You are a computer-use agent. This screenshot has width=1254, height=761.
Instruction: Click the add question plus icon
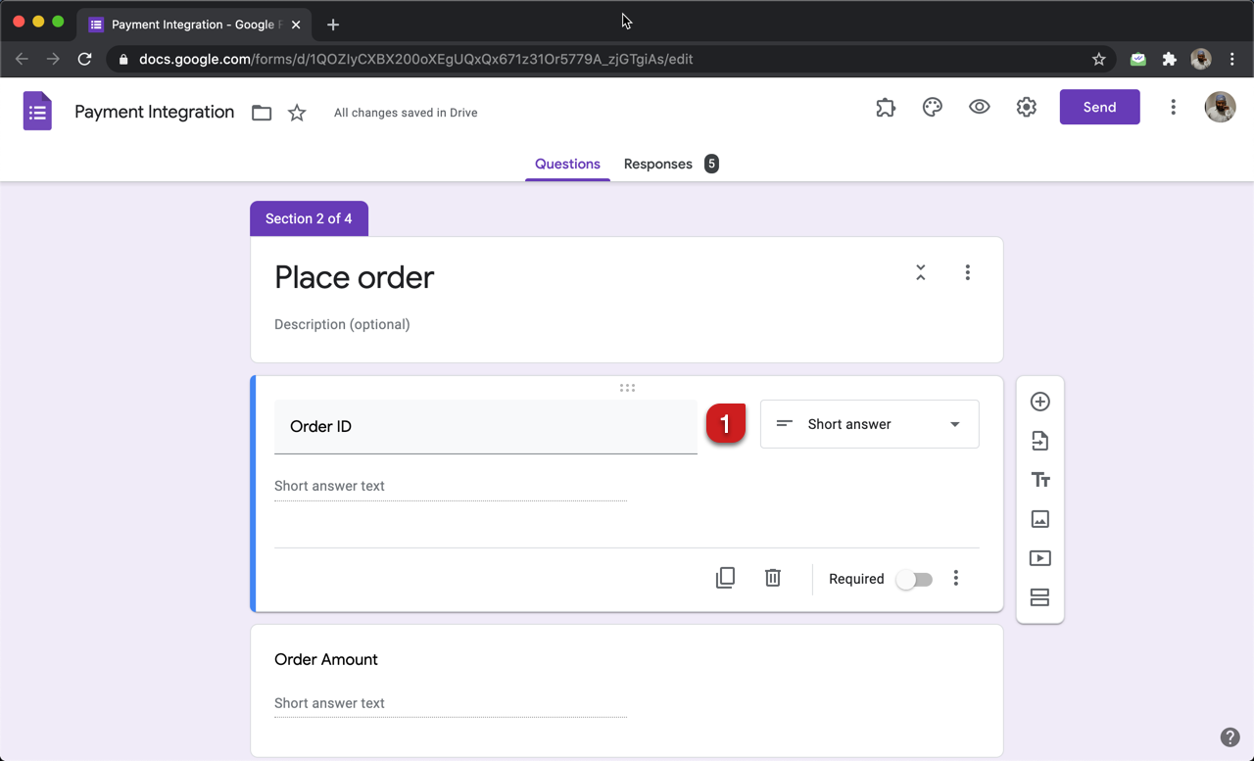[1039, 402]
